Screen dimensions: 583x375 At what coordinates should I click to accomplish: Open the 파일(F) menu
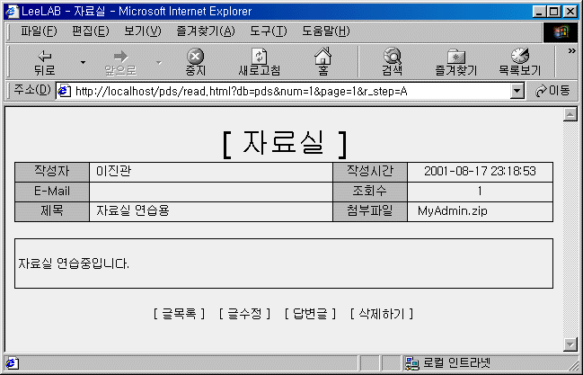pos(38,31)
